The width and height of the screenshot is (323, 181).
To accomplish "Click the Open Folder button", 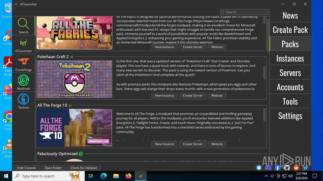I will click(53, 168).
